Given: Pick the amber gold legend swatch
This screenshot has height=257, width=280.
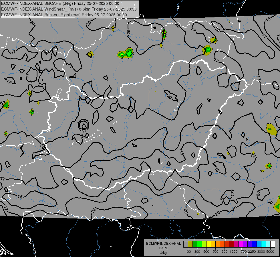Looking at the screenshot, I should (213, 244).
